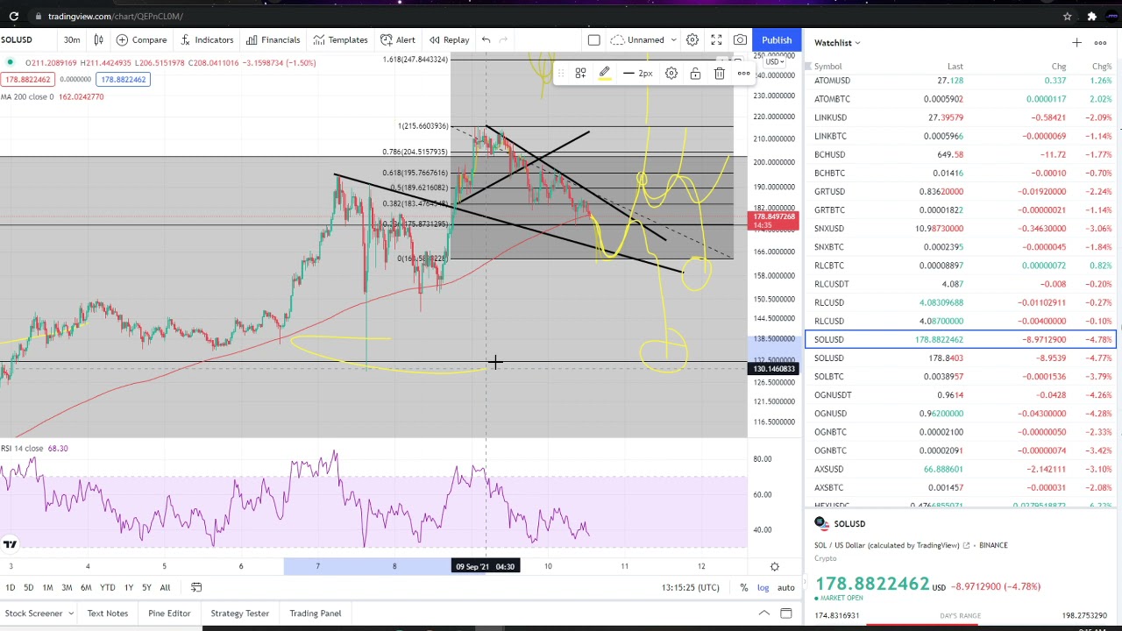Open the Unnamed layout dropdown

click(x=645, y=39)
